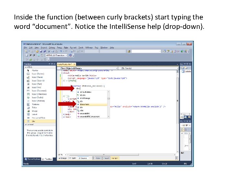Viewport: 233px width, 175px height.
Task: Open the Debug menu
Action: tap(52, 48)
